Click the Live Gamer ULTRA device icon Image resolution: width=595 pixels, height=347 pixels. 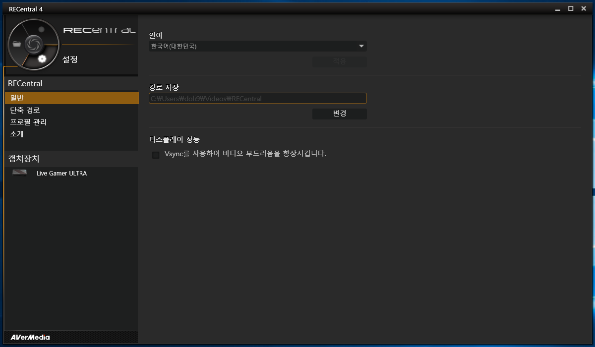coord(19,173)
